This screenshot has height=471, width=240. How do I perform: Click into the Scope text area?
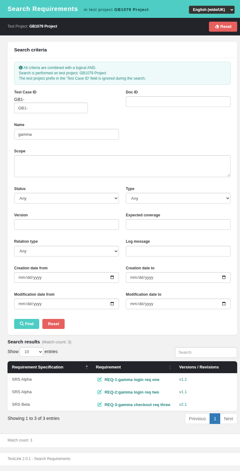122,166
